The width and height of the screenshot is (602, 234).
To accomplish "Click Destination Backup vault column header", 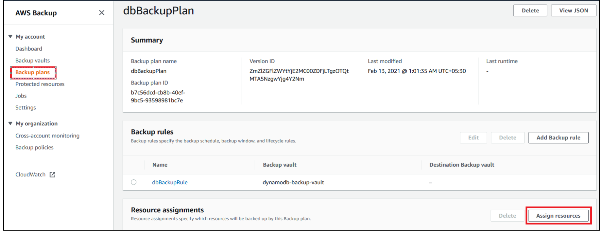I will click(x=462, y=165).
